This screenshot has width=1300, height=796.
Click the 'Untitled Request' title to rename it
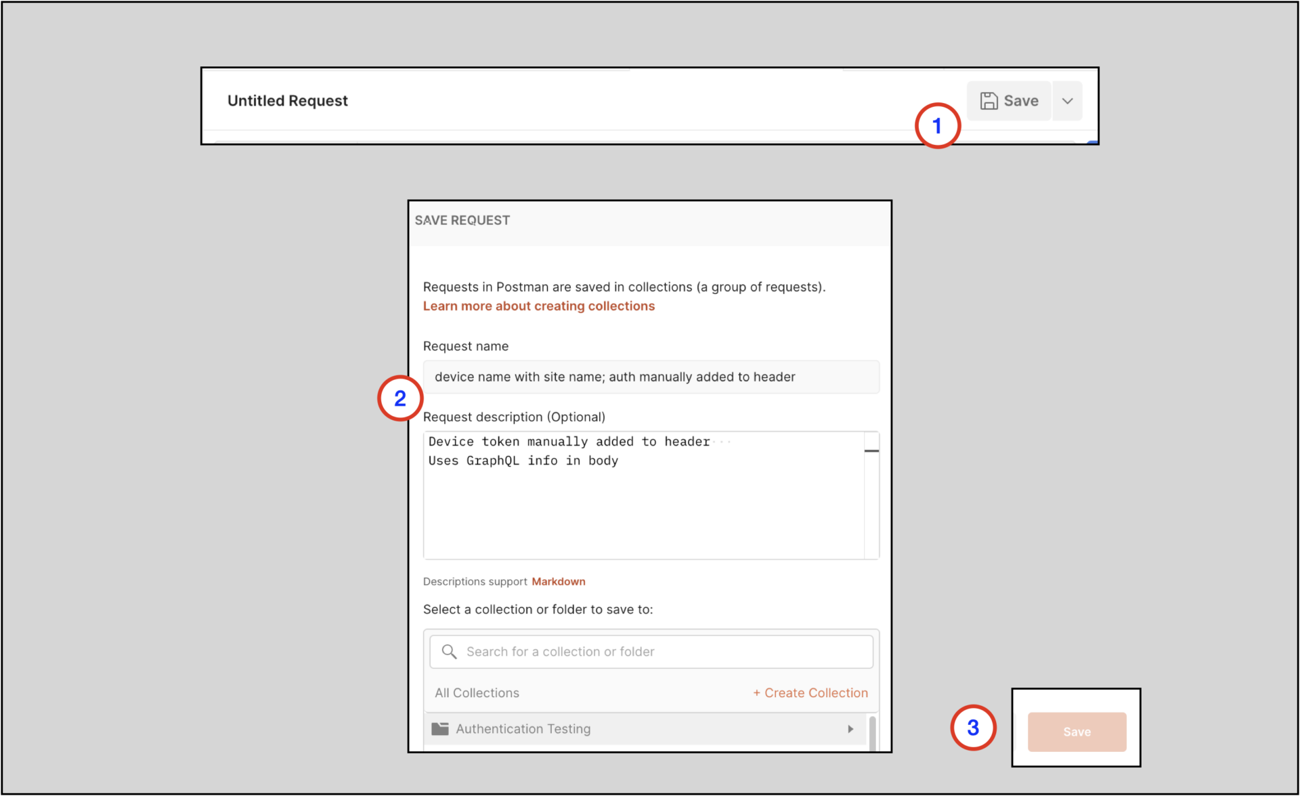[x=287, y=100]
